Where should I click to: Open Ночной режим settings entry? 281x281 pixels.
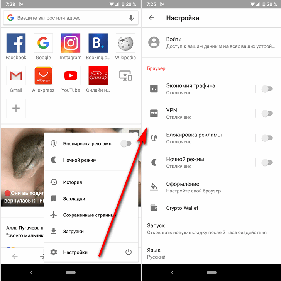(x=198, y=163)
